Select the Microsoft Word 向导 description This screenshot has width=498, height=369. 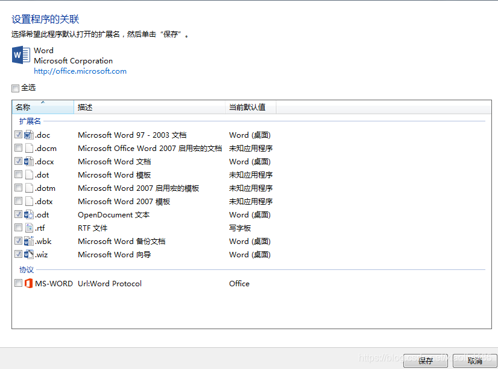coord(115,254)
